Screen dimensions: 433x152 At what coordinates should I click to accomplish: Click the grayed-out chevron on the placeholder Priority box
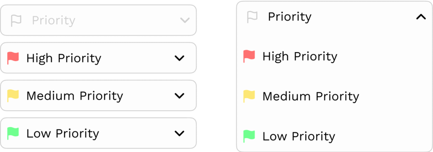pos(185,20)
